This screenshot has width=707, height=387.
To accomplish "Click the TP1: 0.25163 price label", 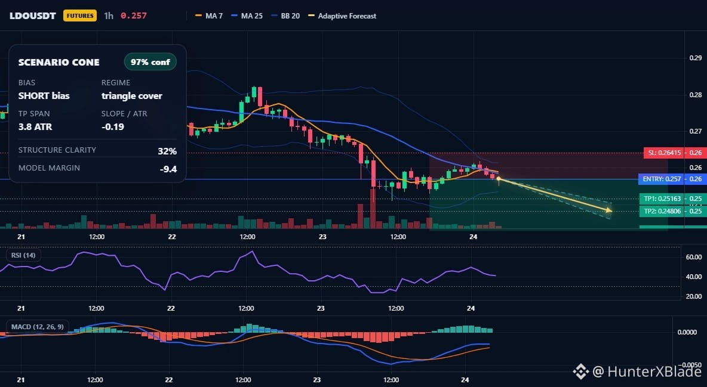I will [662, 199].
